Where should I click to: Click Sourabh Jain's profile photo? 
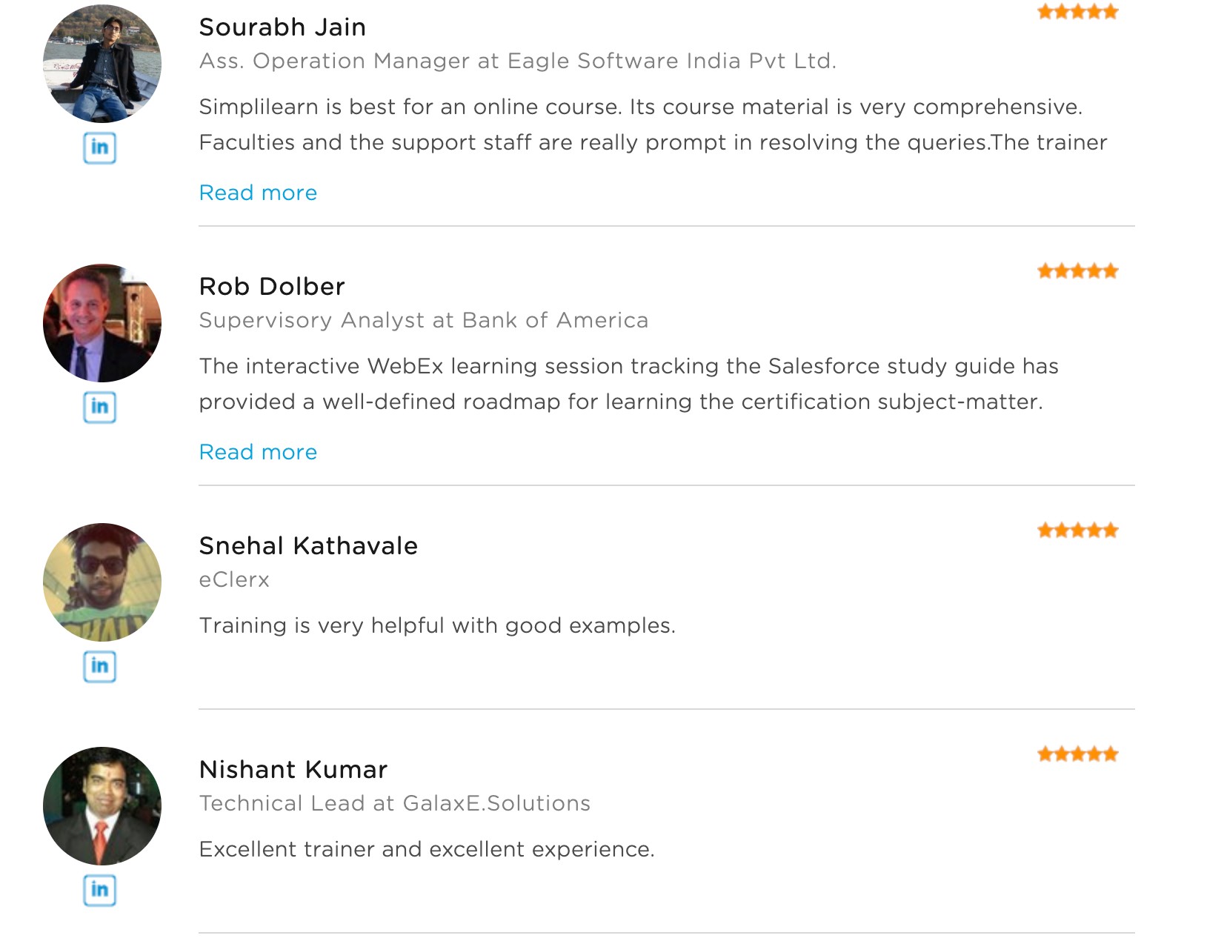[x=102, y=64]
